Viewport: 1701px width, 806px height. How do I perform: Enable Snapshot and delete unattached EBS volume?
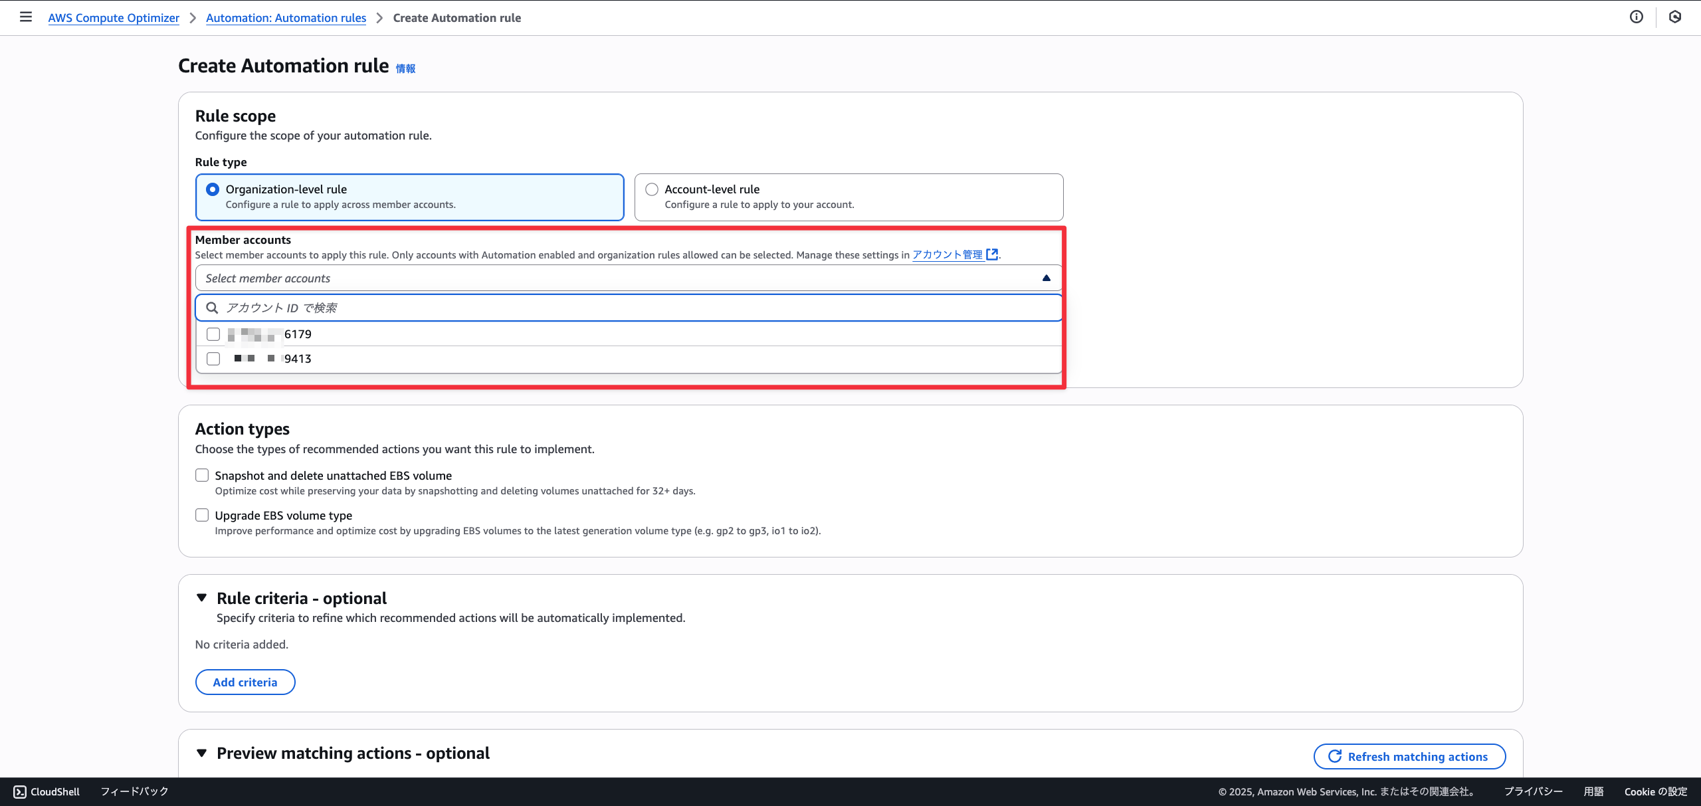[202, 475]
